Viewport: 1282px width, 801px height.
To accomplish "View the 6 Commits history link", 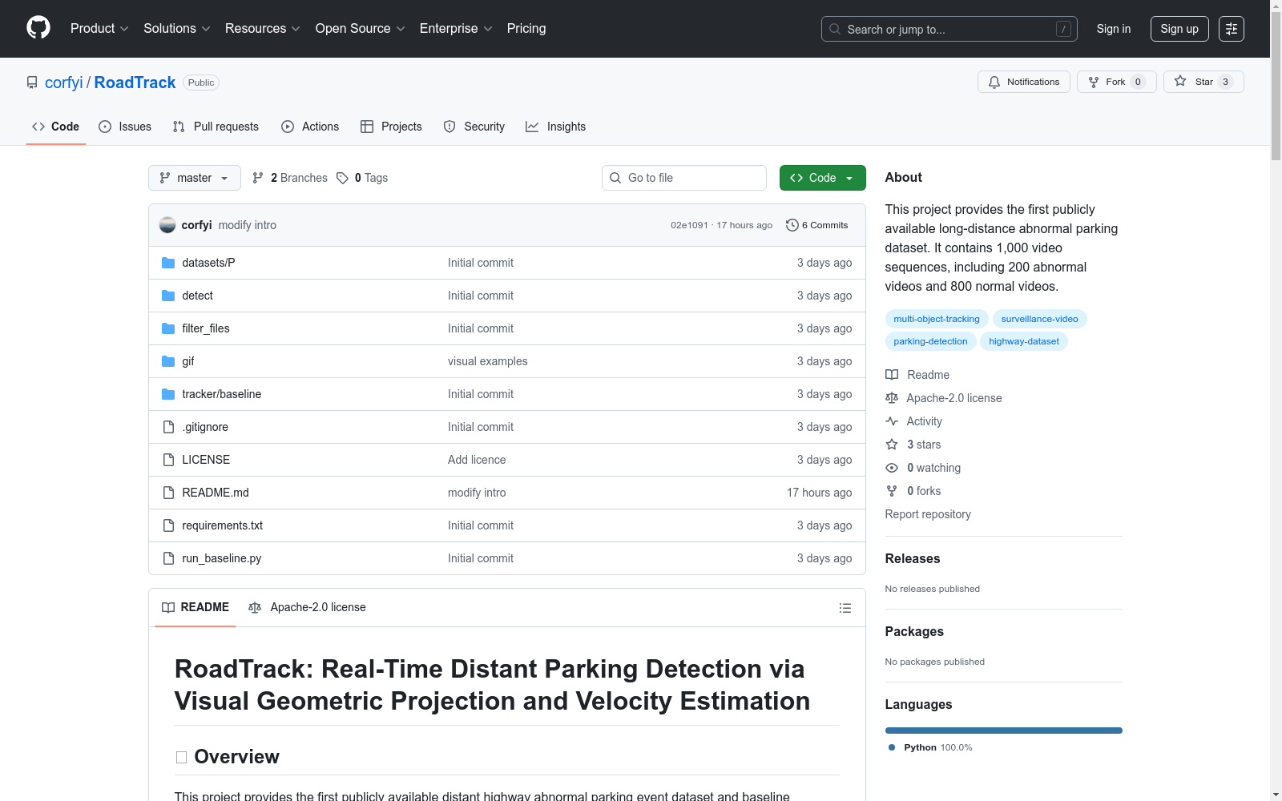I will (817, 225).
